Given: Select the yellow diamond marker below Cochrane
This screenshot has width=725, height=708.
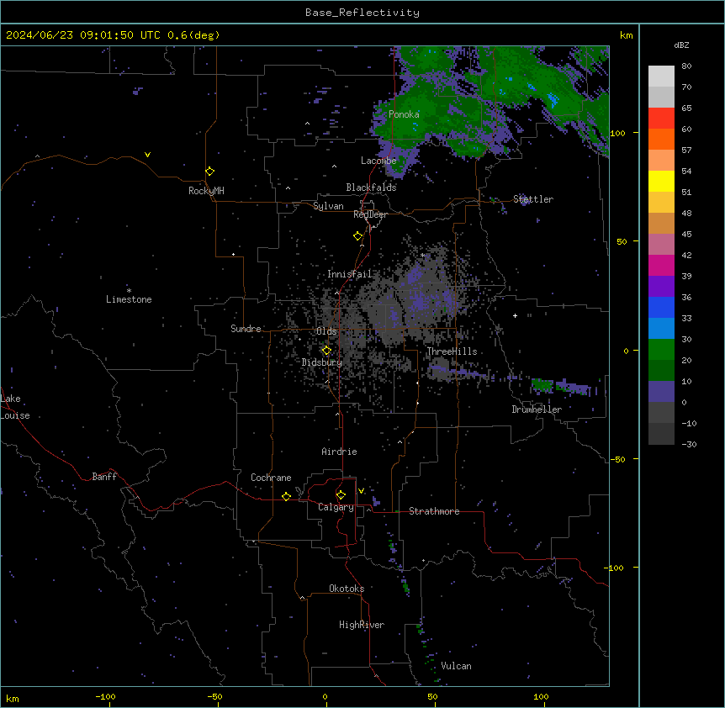Looking at the screenshot, I should [286, 496].
